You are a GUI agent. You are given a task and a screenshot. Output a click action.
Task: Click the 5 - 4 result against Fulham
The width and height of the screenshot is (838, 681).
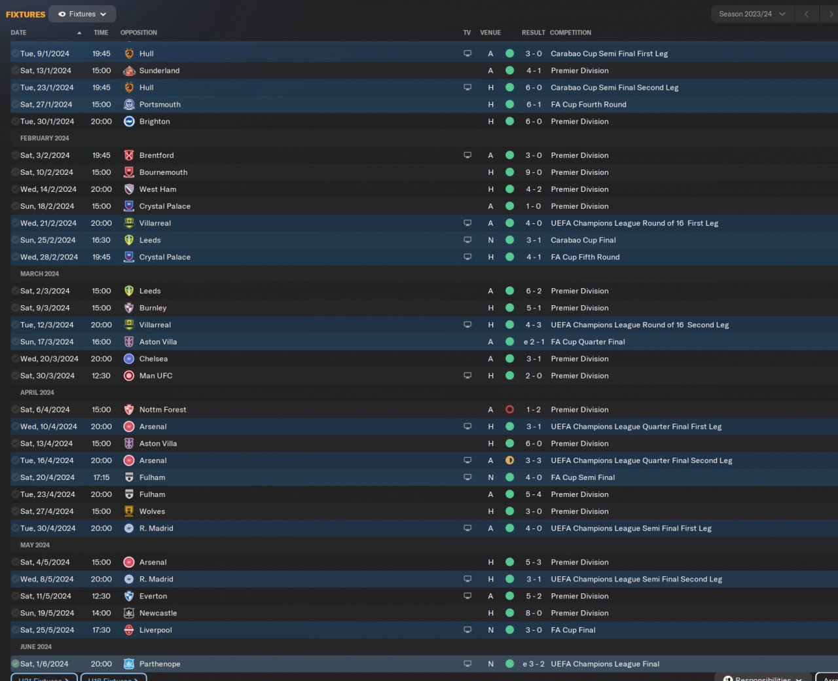coord(534,495)
